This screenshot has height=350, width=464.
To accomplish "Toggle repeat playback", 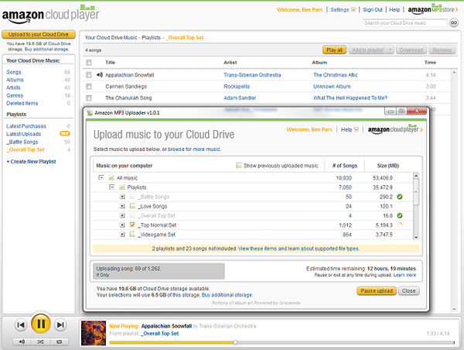I will (60, 341).
